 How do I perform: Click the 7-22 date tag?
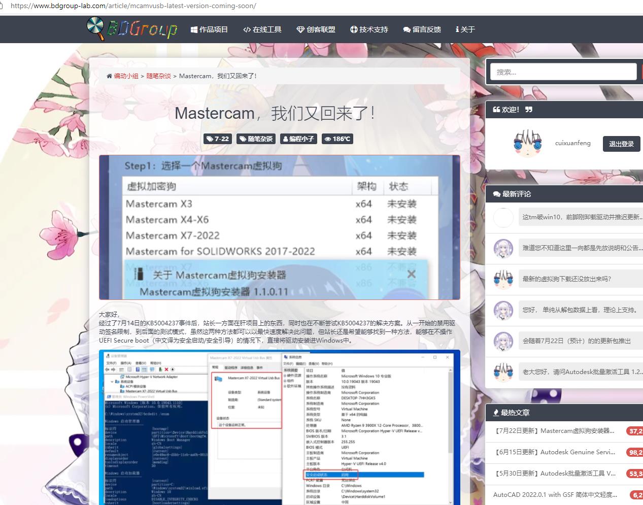pos(218,139)
